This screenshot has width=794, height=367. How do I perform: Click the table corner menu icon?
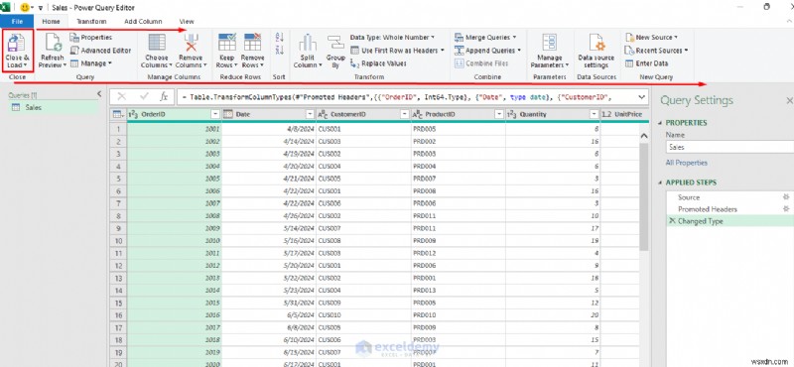click(118, 114)
